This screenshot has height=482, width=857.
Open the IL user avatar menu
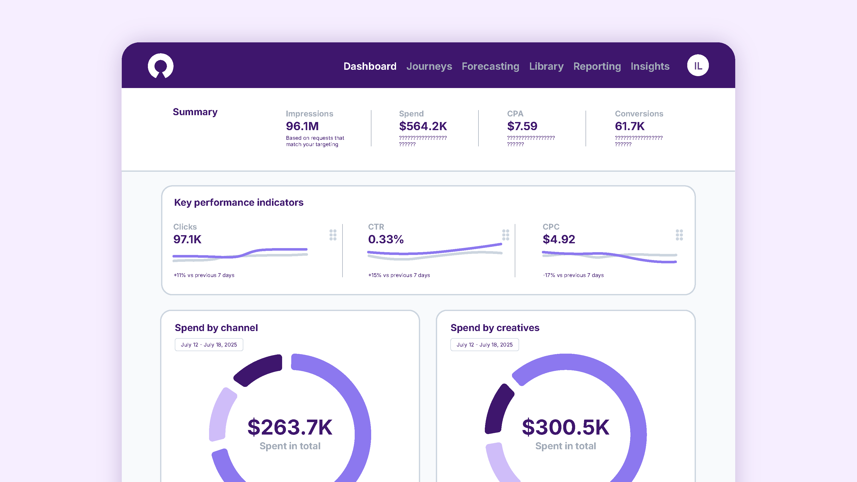click(x=698, y=65)
